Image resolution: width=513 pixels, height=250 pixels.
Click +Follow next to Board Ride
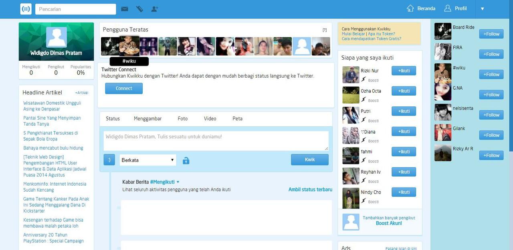(x=491, y=34)
